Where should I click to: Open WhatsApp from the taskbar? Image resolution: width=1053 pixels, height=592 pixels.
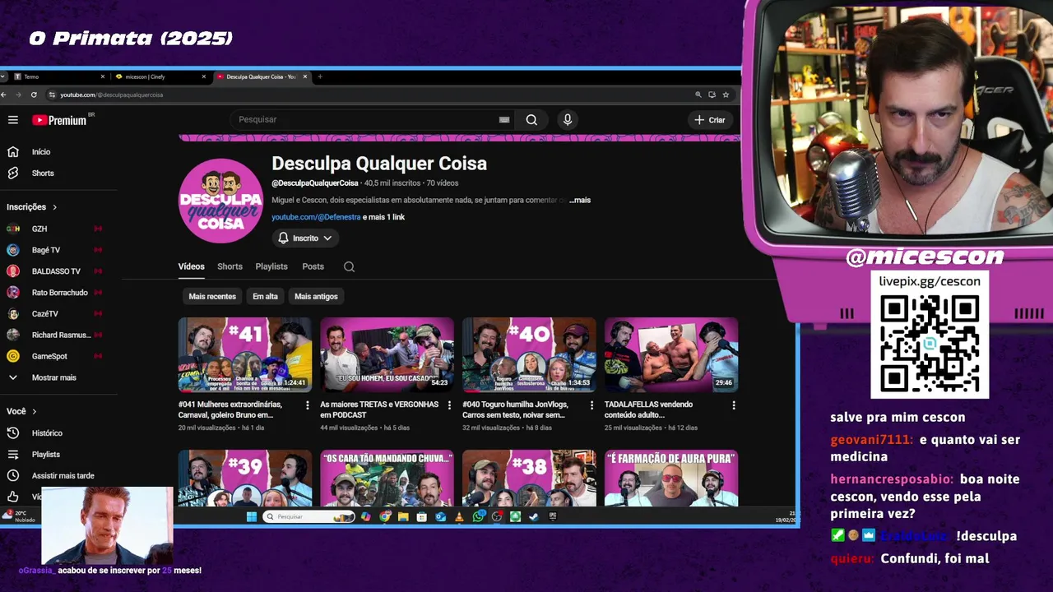[478, 517]
